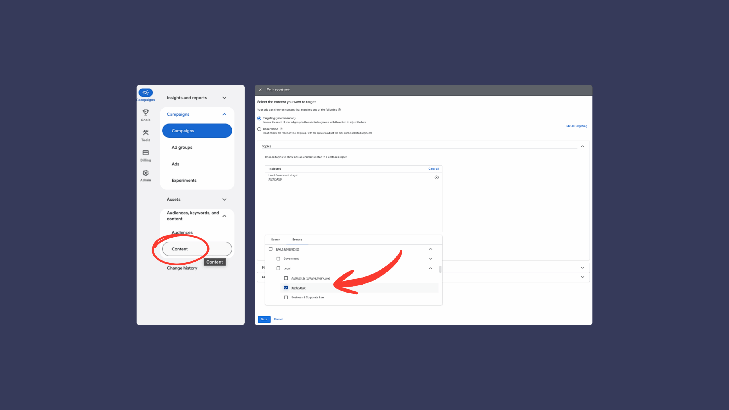
Task: Open the Billing card icon
Action: [146, 153]
